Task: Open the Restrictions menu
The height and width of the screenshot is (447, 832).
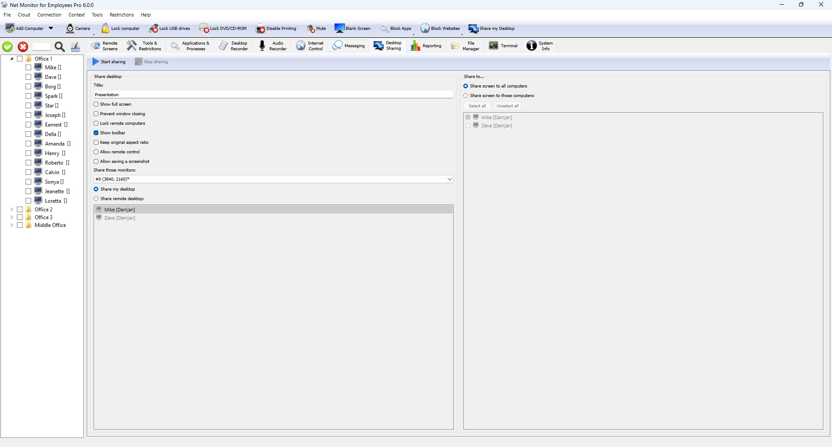Action: point(121,15)
